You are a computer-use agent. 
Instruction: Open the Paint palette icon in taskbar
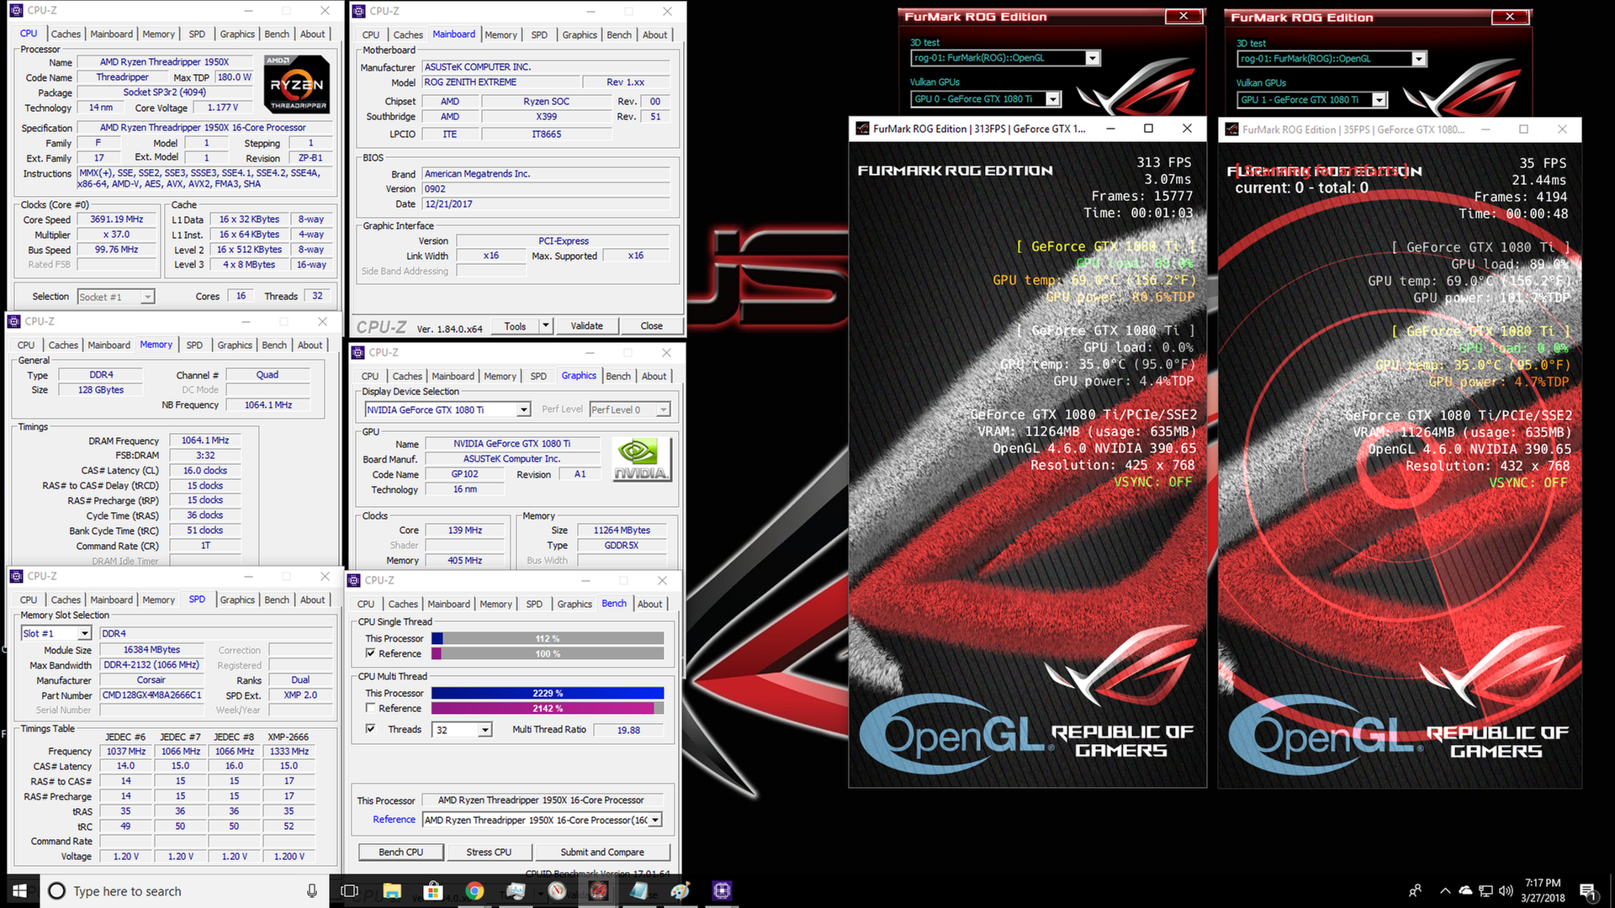pos(680,891)
